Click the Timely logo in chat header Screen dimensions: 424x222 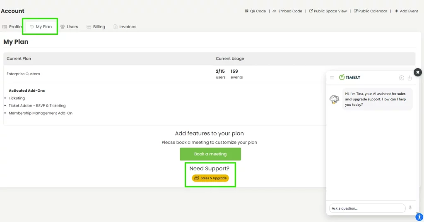(x=349, y=77)
